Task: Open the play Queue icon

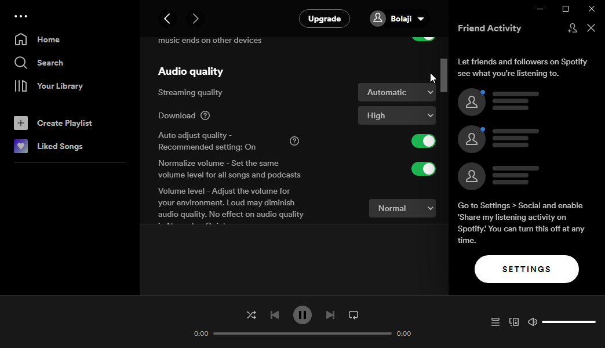Action: (495, 322)
